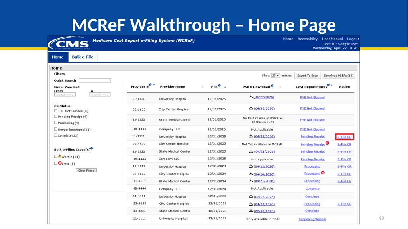Viewport: 408px width, 229px height.
Task: Click info icon beside Bulk e-Filing Issue(s)
Action: pyautogui.click(x=92, y=149)
